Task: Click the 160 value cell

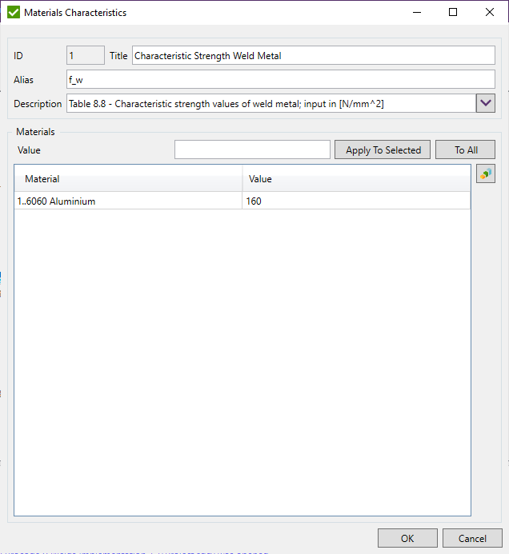Action: point(356,201)
